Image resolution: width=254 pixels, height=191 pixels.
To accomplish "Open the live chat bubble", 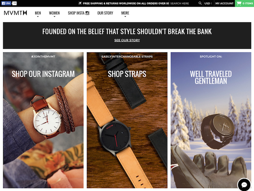I will [x=244, y=185].
